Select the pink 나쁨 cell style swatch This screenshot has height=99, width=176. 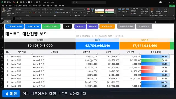(109, 10)
